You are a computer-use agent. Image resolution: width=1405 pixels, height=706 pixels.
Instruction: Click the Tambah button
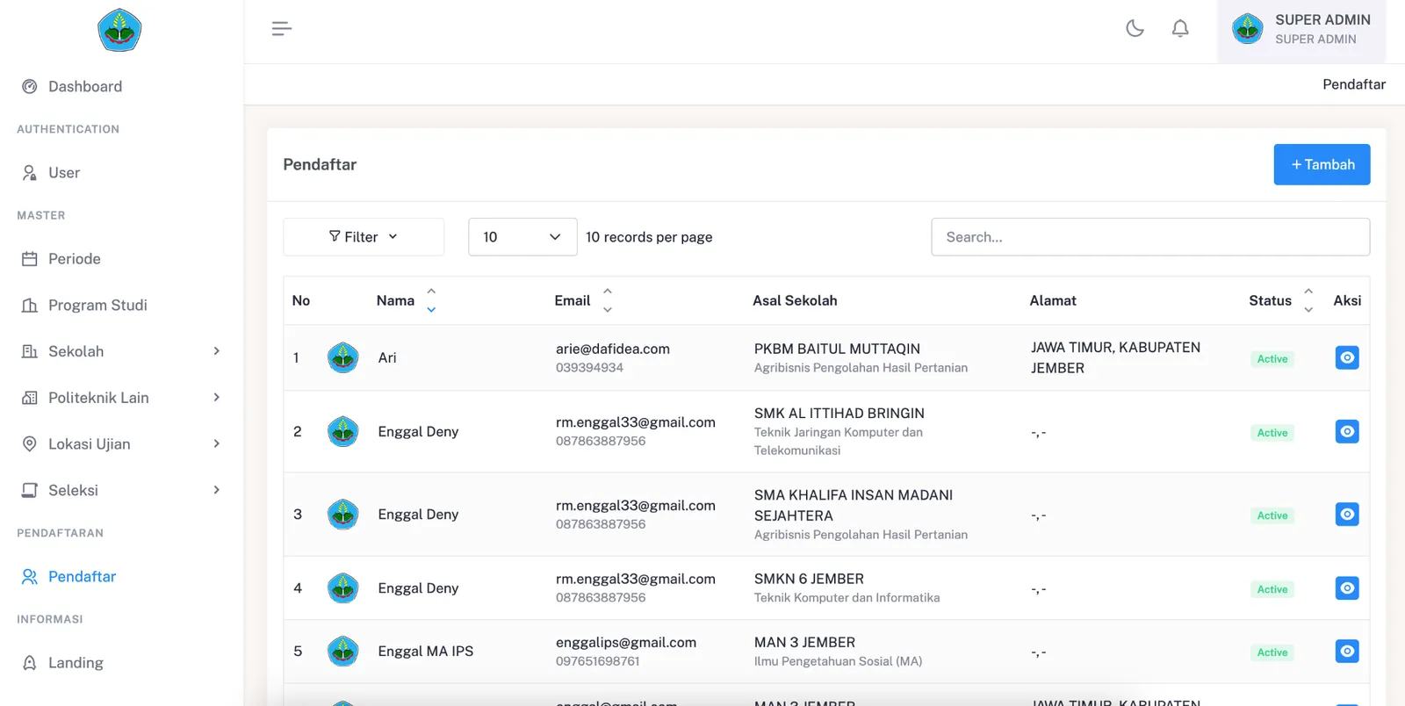pos(1322,164)
